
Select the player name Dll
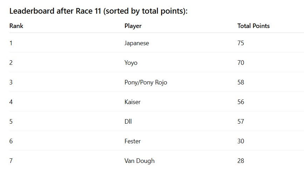128,122
